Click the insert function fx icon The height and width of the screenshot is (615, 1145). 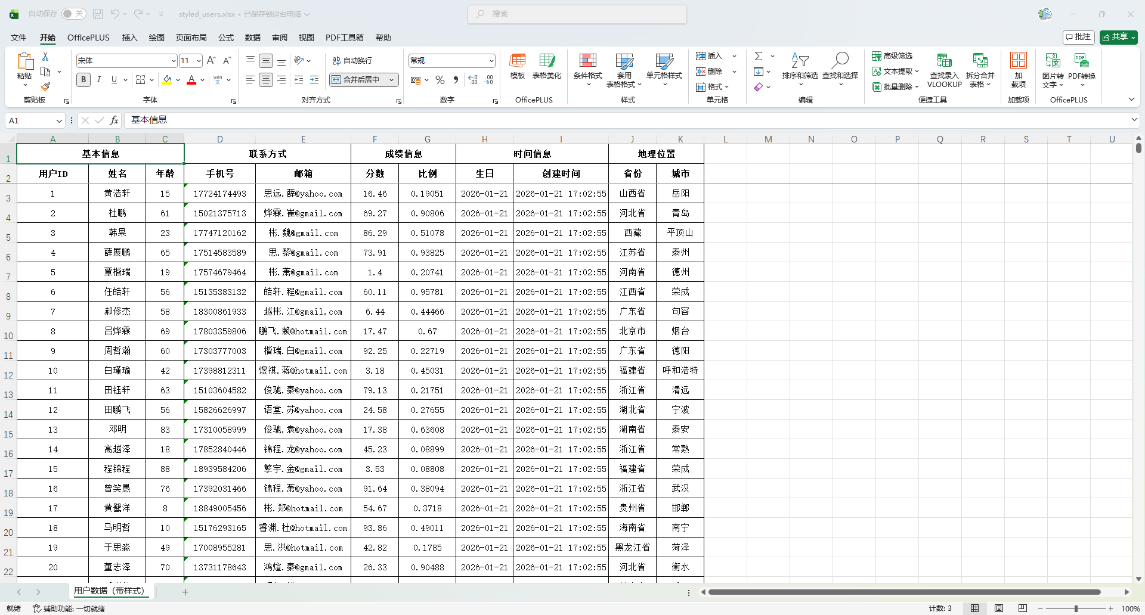pyautogui.click(x=114, y=120)
